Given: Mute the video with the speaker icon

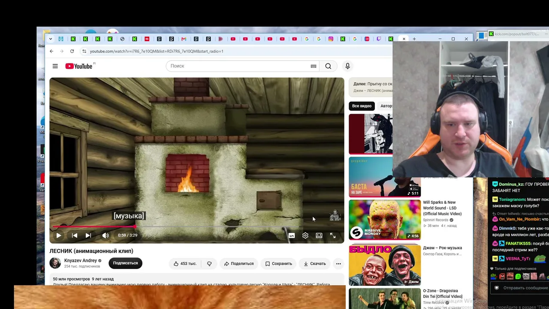Looking at the screenshot, I should (x=106, y=235).
